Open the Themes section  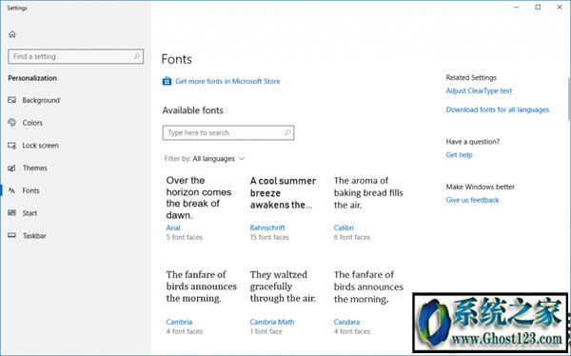click(35, 168)
